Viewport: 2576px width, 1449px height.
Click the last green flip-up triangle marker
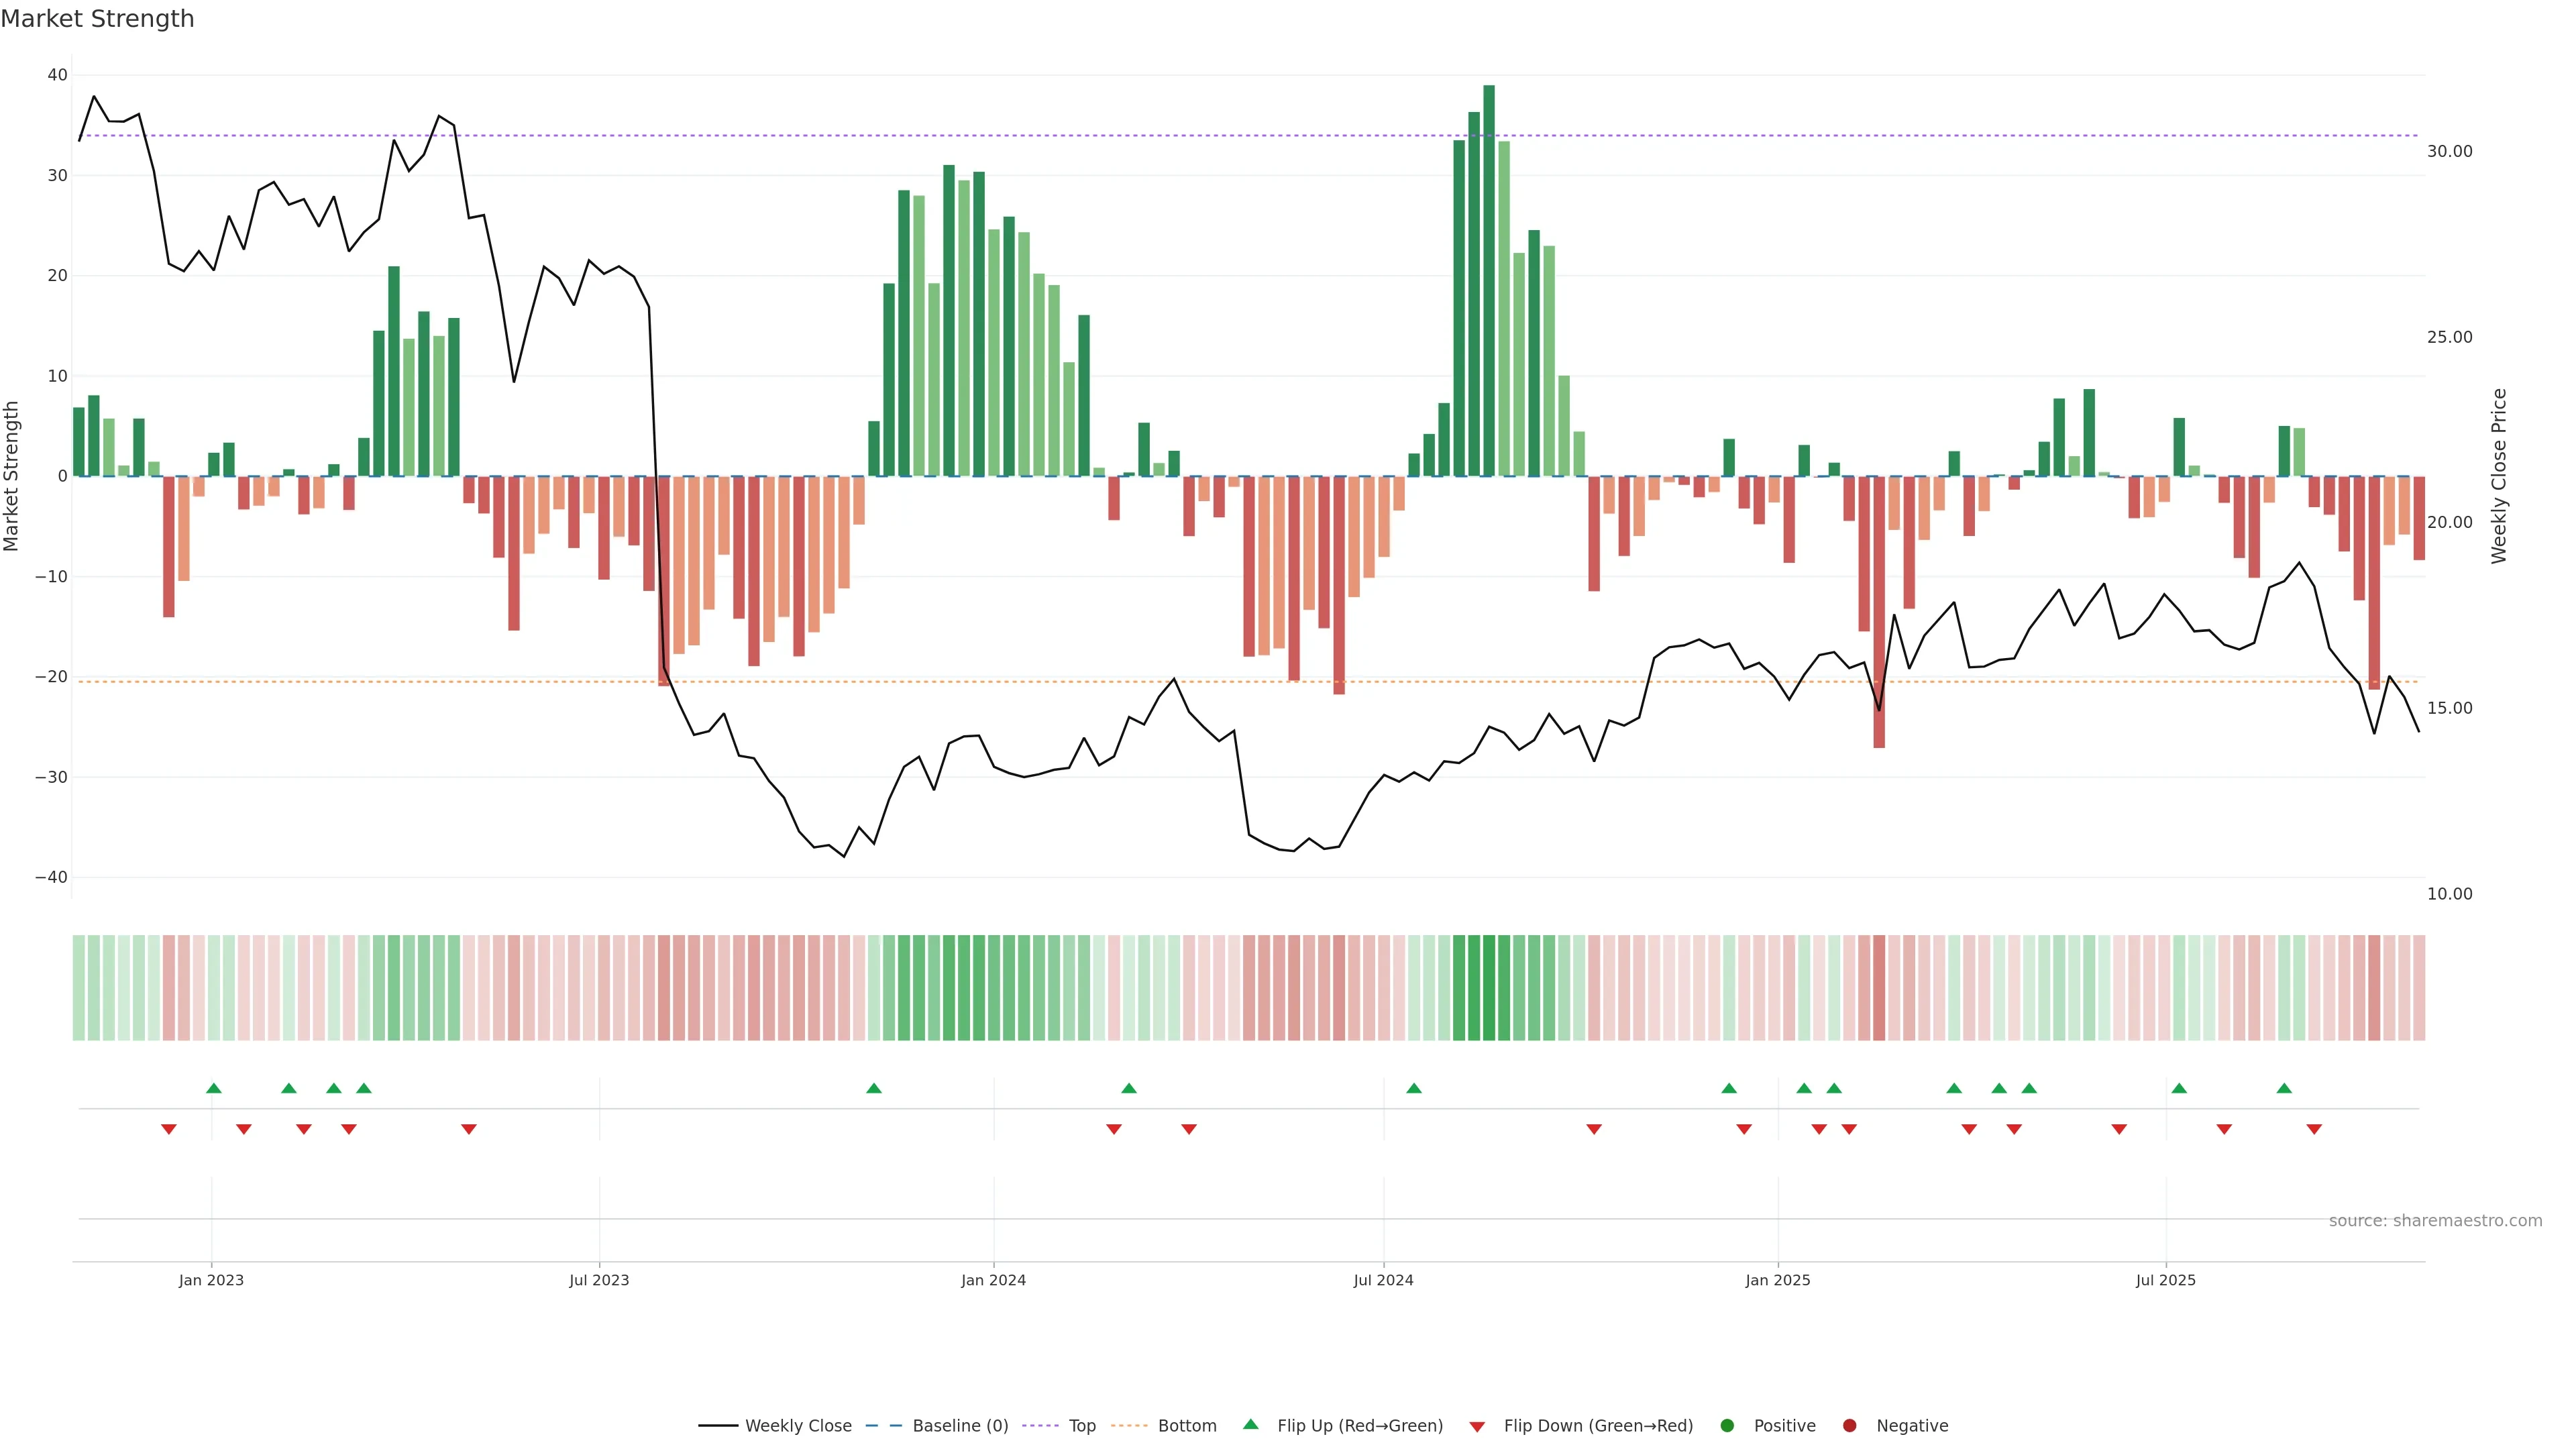point(2284,1088)
